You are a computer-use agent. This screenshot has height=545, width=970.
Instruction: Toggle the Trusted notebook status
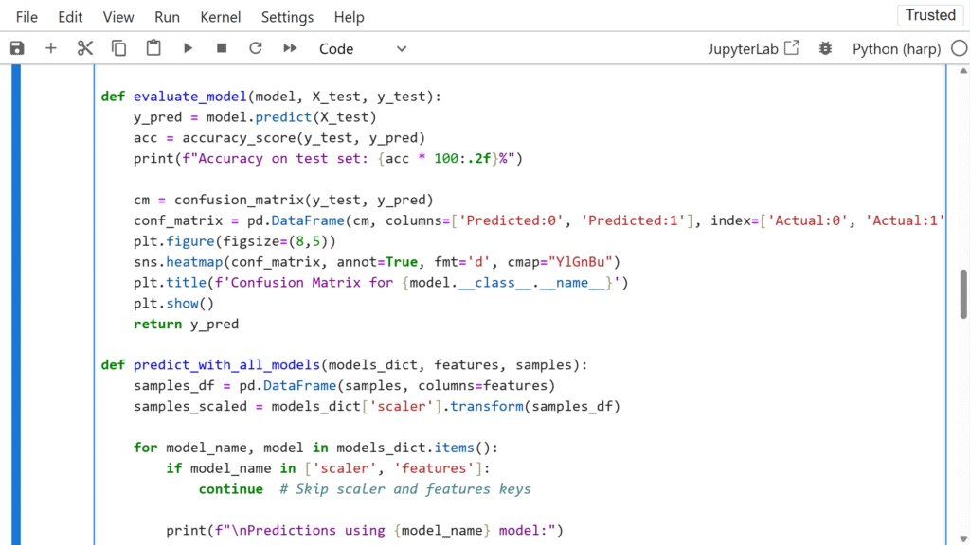pos(929,15)
